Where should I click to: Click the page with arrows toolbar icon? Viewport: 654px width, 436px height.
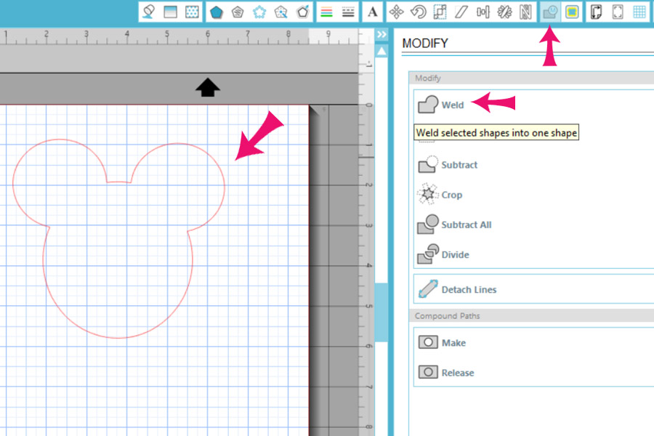point(597,12)
